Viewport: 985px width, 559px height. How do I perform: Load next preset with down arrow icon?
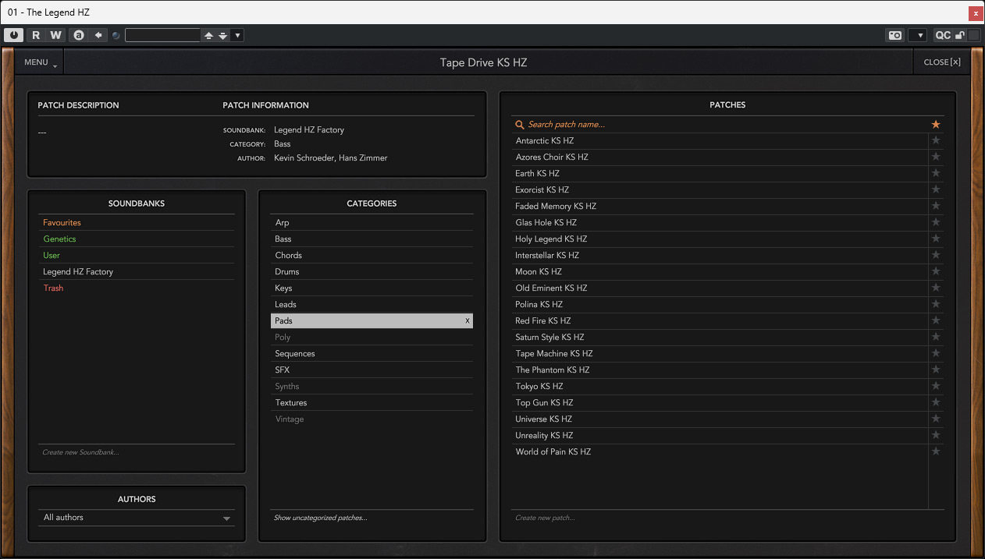tap(223, 35)
